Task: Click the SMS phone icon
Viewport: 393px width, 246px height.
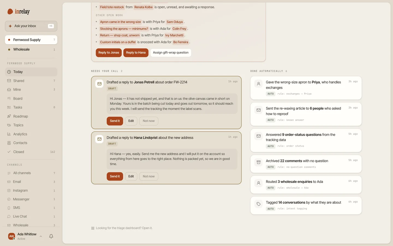Action: [x=9, y=208]
